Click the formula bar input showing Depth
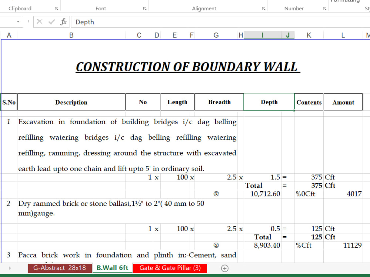Image resolution: width=370 pixels, height=277 pixels. click(x=221, y=22)
